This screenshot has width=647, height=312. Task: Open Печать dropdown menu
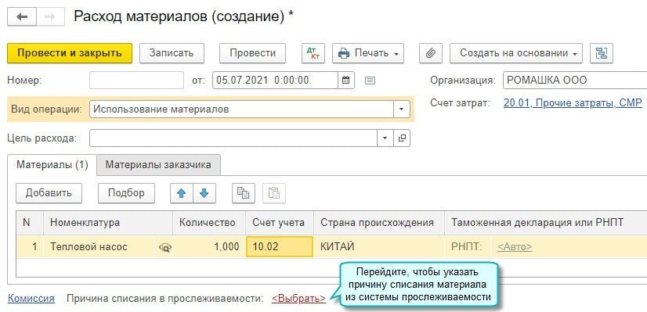[x=368, y=53]
